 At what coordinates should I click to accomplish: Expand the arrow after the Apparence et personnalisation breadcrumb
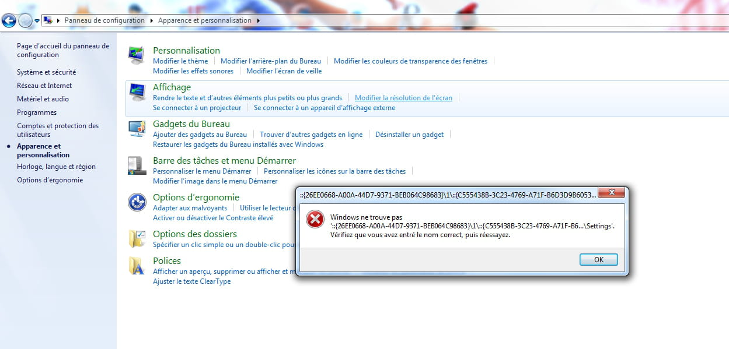click(259, 20)
